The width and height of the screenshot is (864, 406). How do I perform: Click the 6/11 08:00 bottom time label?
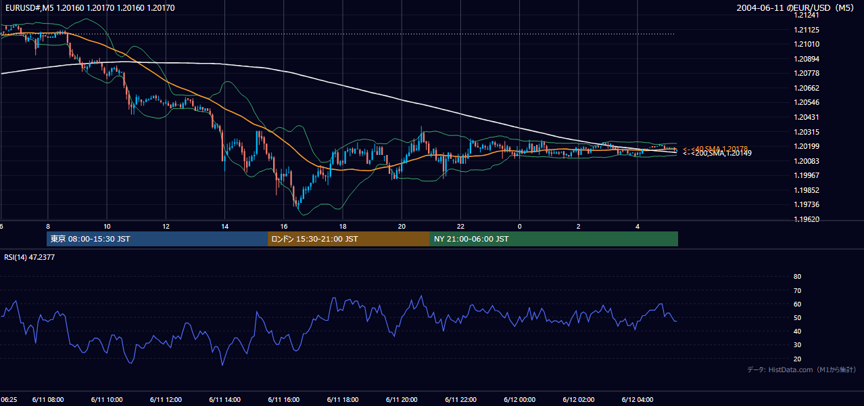point(47,400)
